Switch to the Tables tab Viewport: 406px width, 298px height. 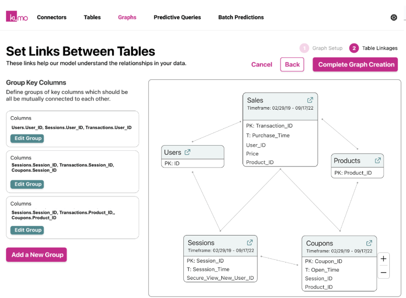92,17
